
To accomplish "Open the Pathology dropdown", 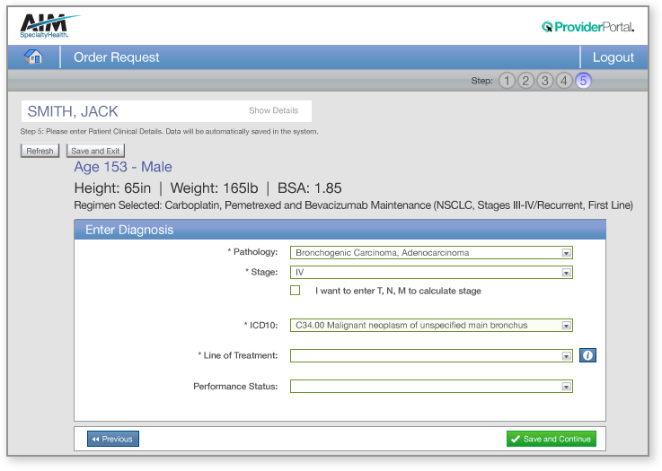I will (x=431, y=253).
